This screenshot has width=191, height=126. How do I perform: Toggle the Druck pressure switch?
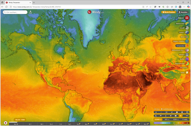coord(157,109)
